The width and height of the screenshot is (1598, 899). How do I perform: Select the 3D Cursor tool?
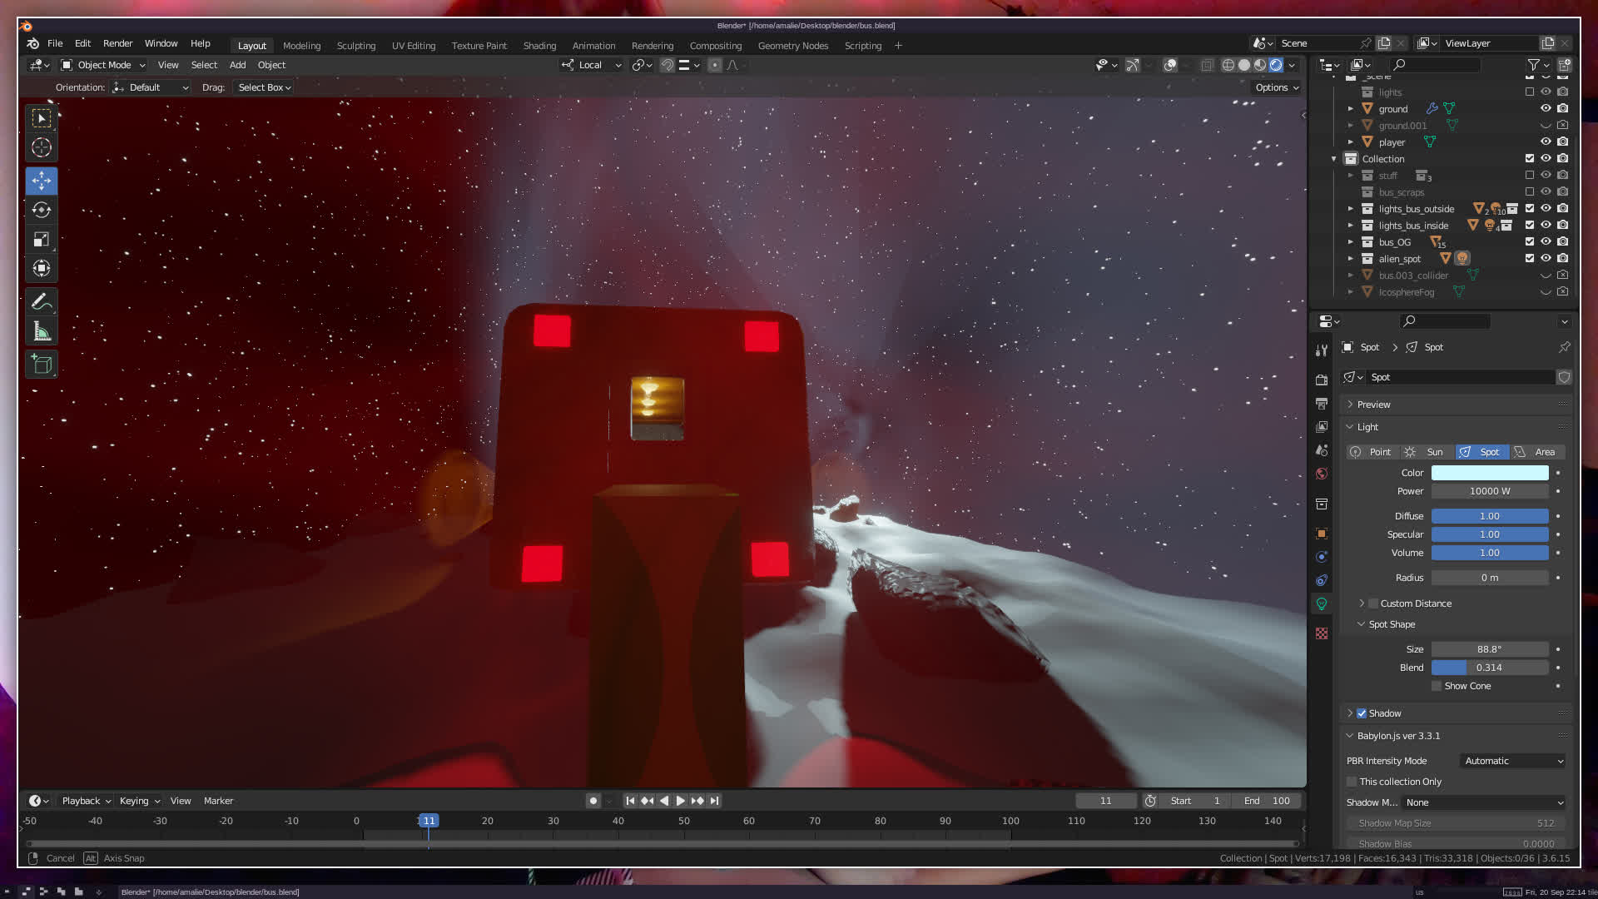42,148
